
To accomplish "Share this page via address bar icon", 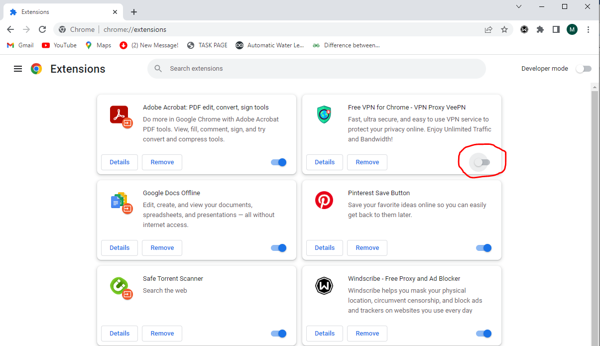I will click(x=488, y=29).
